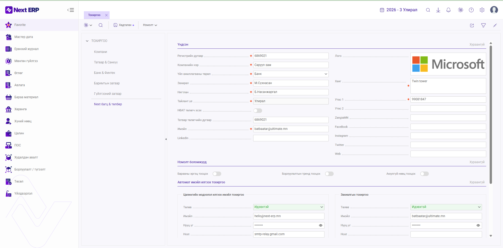Click the share export icon

[472, 25]
